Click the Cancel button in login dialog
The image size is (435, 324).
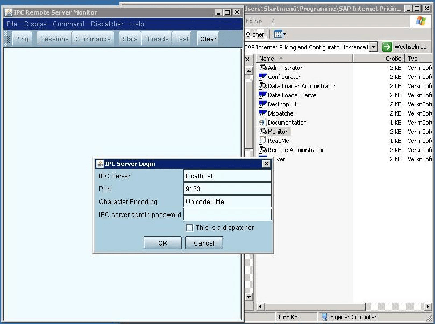click(204, 243)
